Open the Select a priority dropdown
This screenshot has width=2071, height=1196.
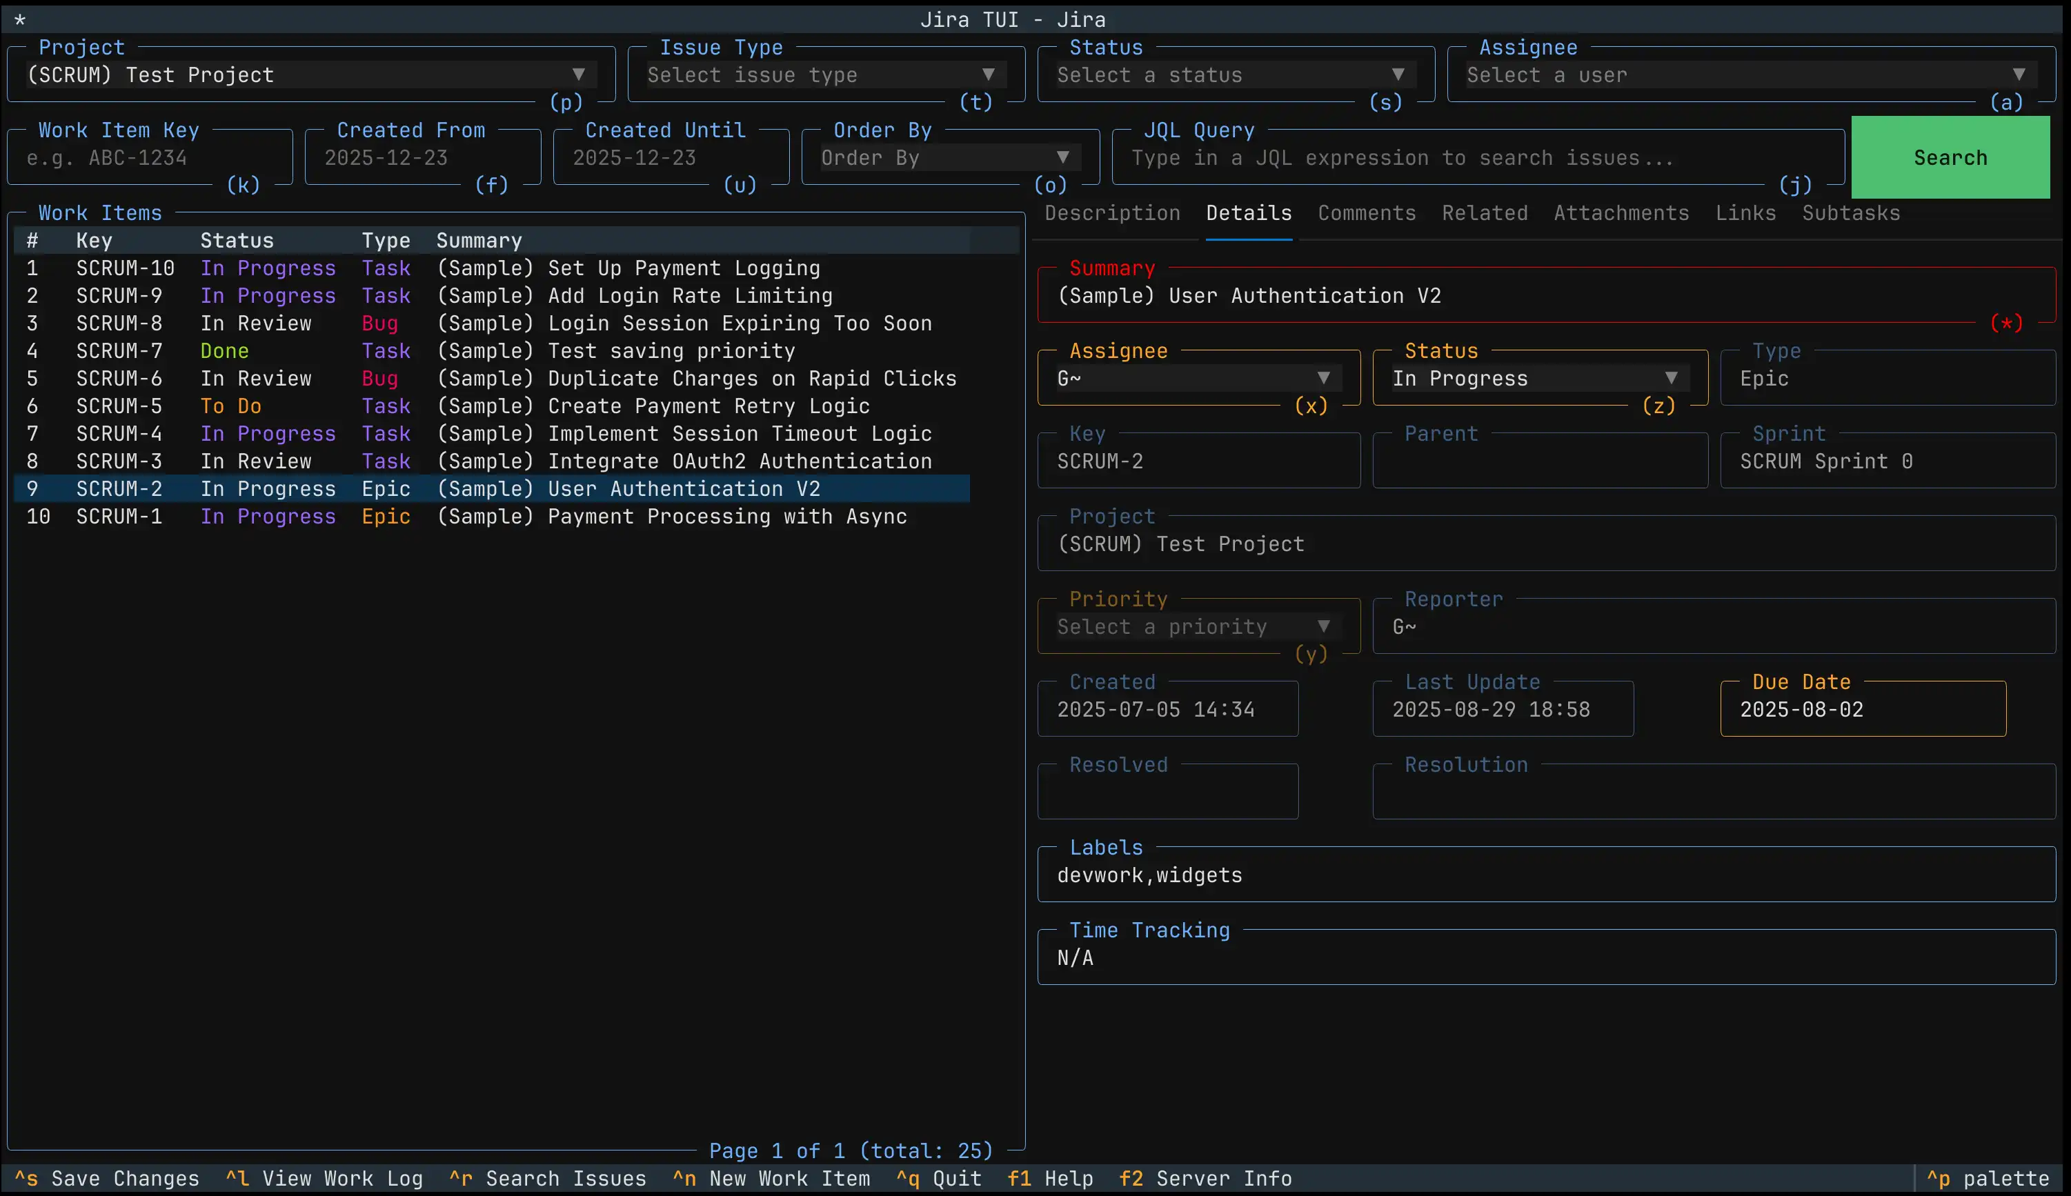1198,627
